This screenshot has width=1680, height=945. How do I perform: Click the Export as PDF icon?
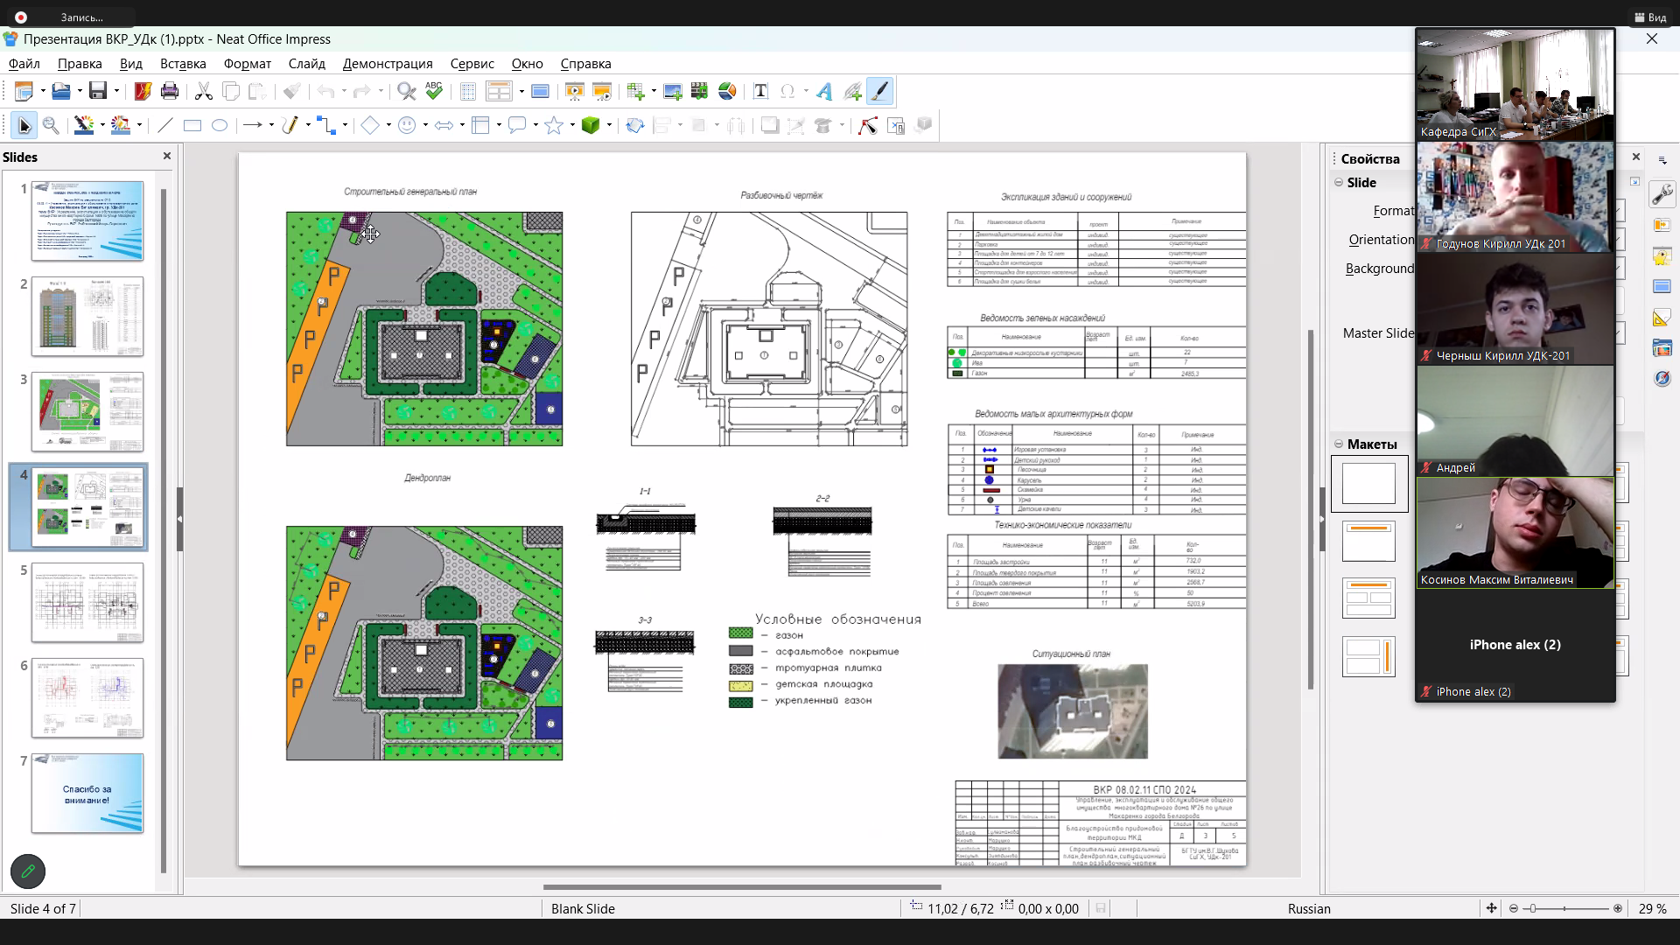click(x=143, y=91)
